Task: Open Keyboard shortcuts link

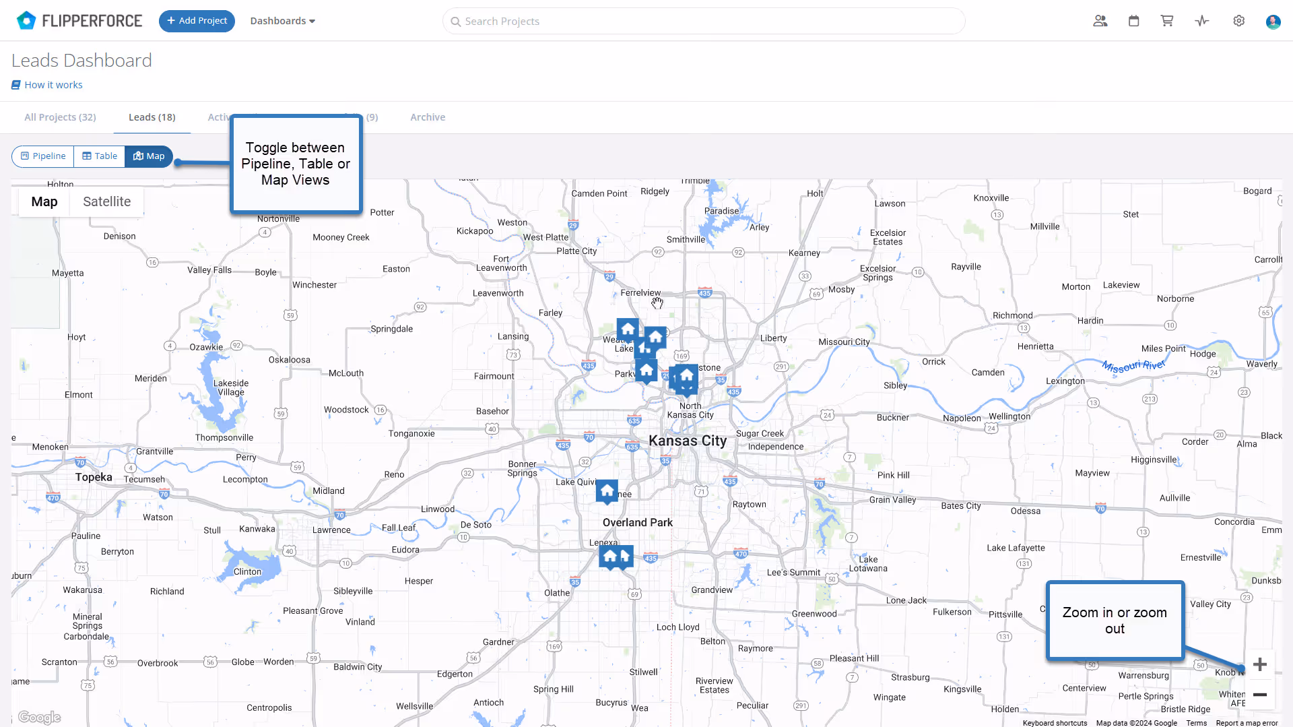Action: point(1055,723)
